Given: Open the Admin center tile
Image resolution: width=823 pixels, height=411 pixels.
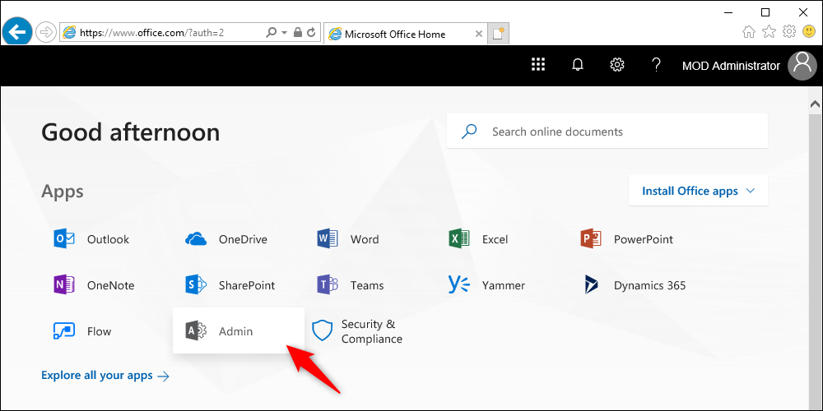Looking at the screenshot, I should tap(239, 330).
